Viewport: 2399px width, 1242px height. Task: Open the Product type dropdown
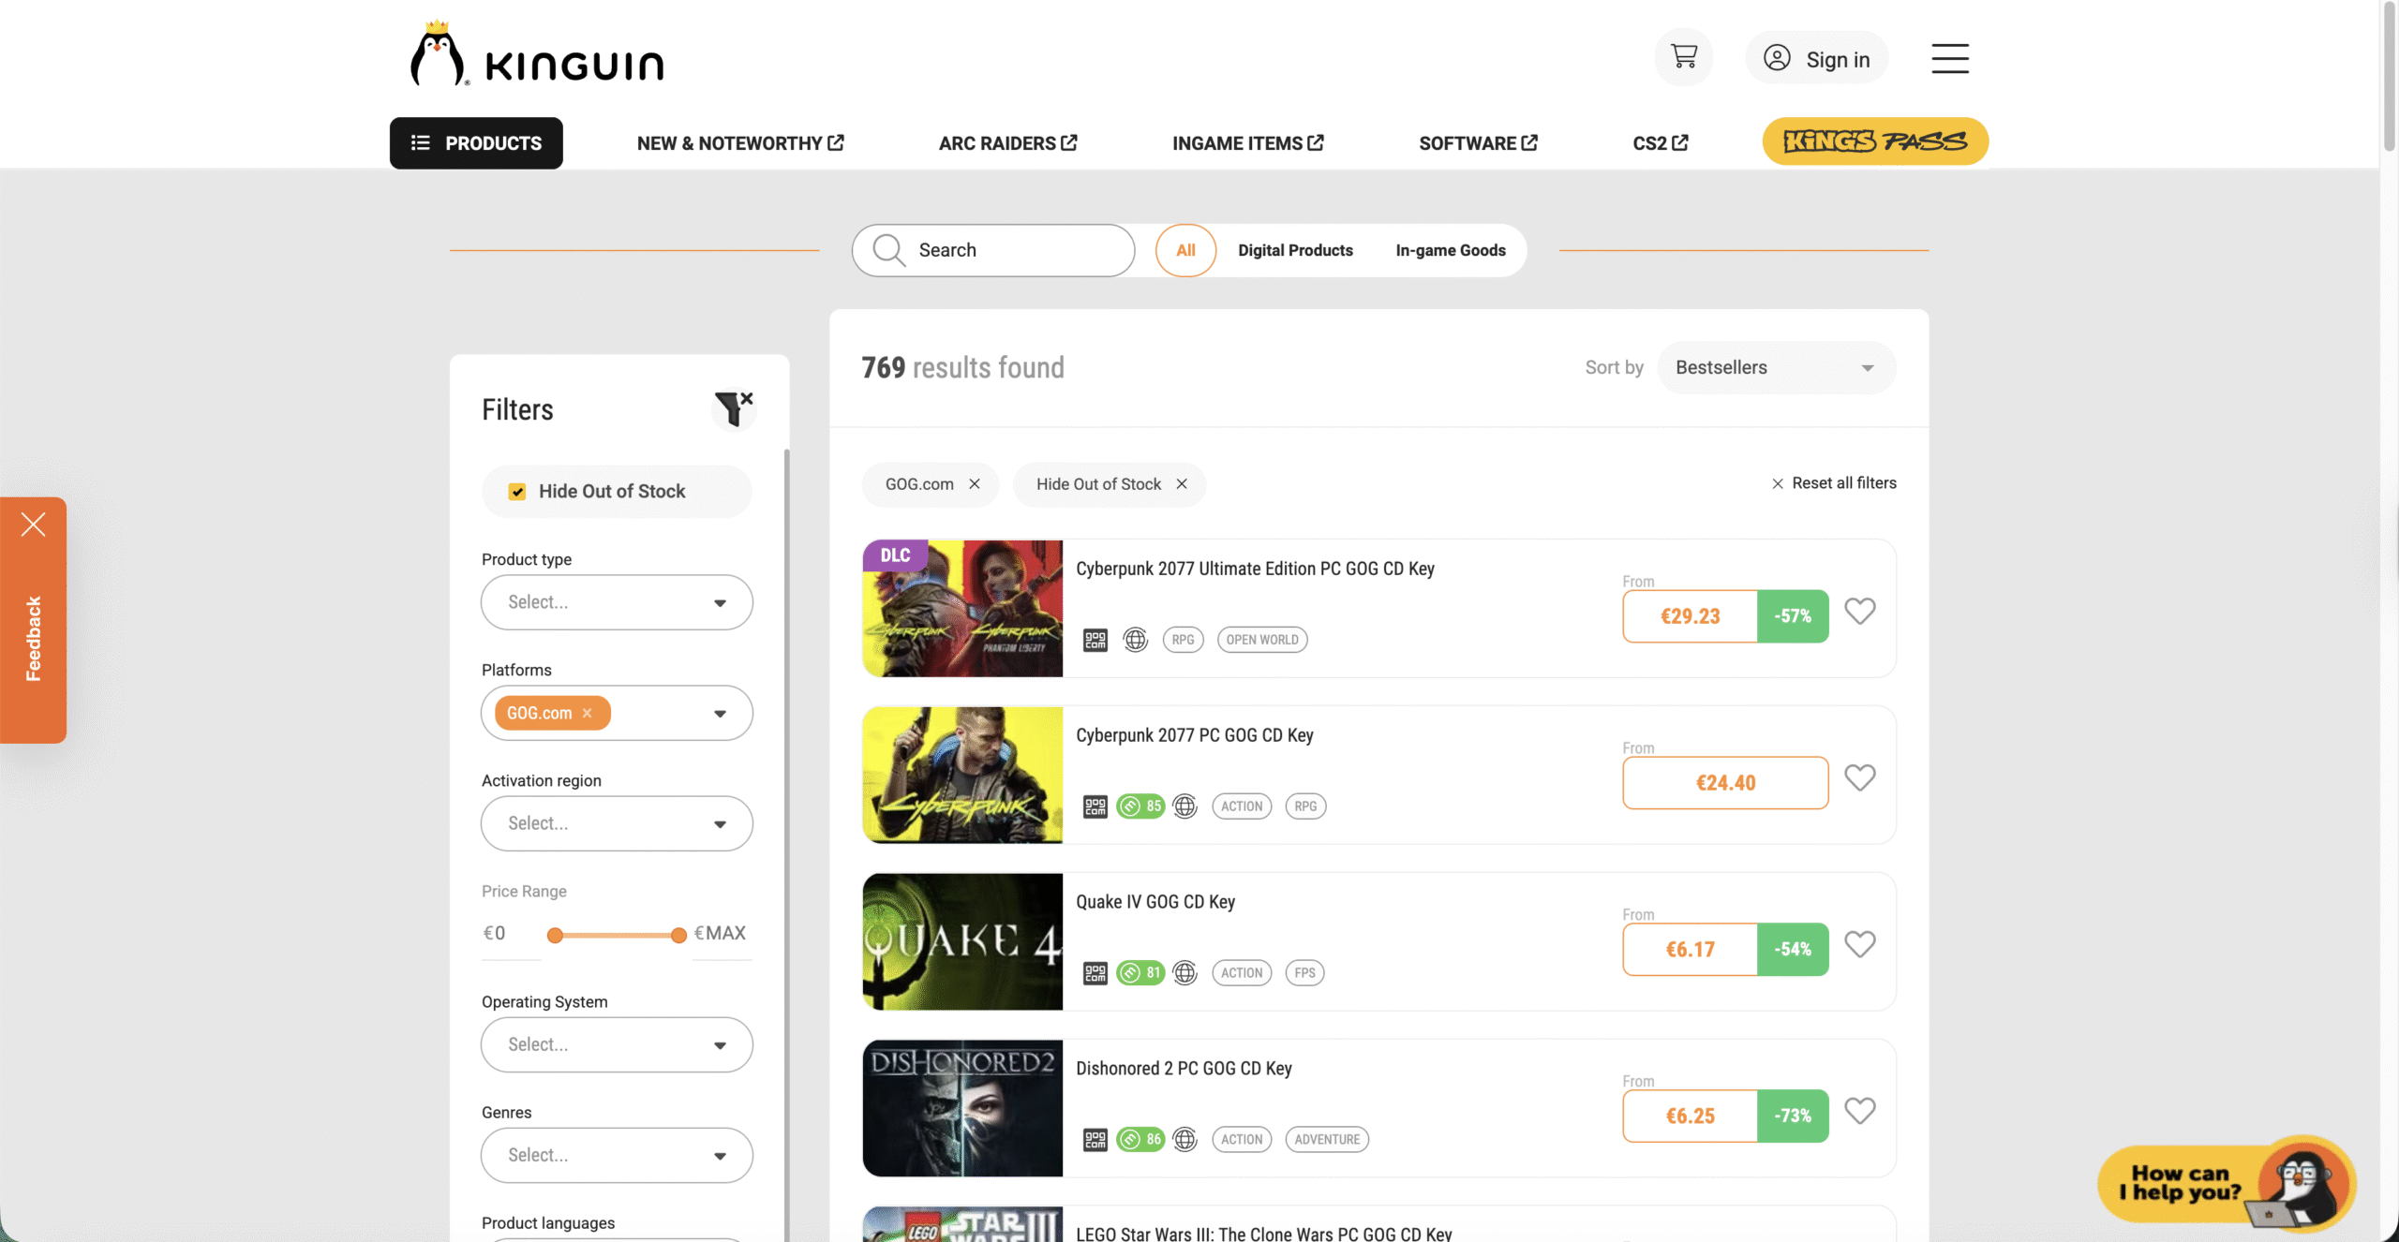[617, 602]
